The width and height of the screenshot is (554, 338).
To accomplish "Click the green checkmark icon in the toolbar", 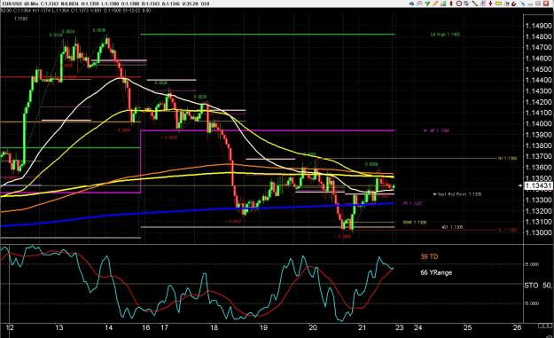I will pyautogui.click(x=427, y=4).
